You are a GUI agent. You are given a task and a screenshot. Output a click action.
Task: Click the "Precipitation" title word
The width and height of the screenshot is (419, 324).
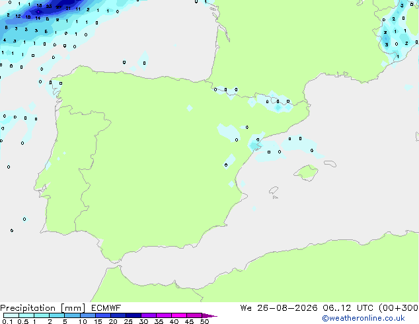[x=28, y=308]
